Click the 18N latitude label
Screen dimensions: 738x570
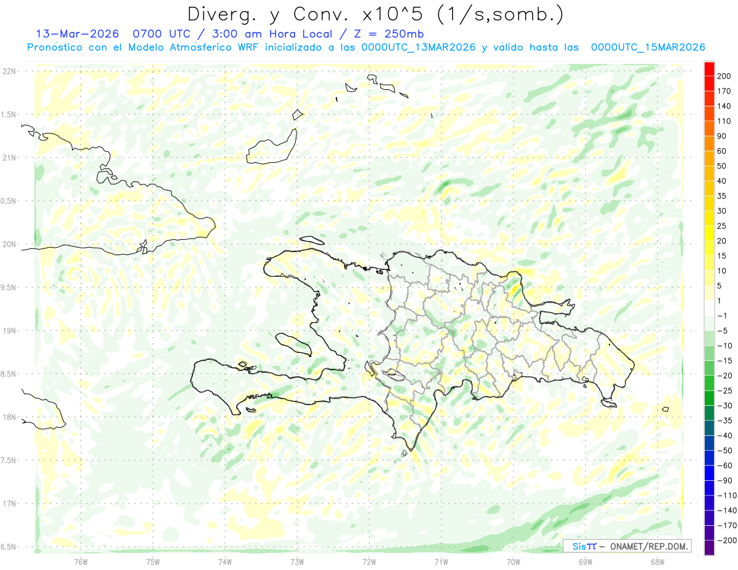pyautogui.click(x=9, y=417)
